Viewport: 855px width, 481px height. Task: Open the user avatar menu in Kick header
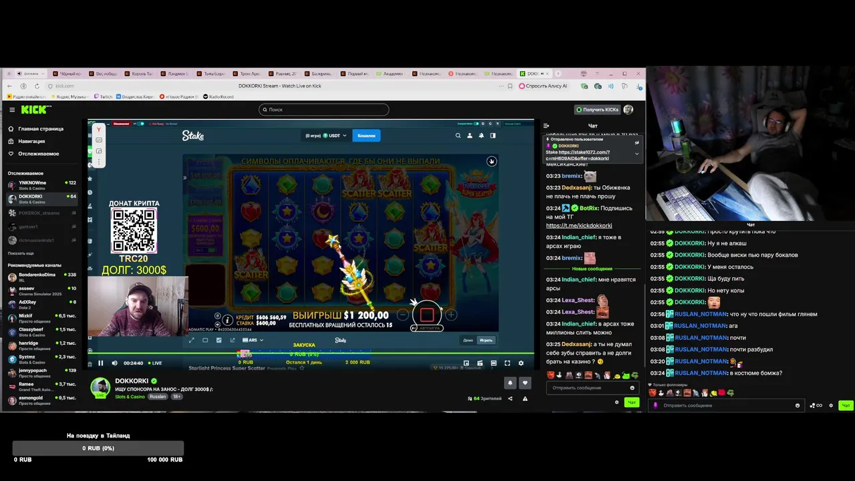point(628,110)
